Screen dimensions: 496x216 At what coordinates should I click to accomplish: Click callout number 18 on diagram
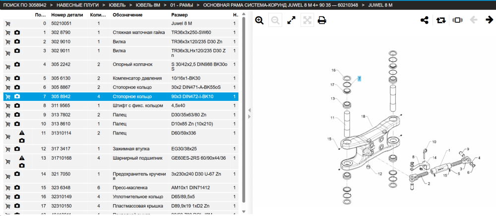pos(363,116)
